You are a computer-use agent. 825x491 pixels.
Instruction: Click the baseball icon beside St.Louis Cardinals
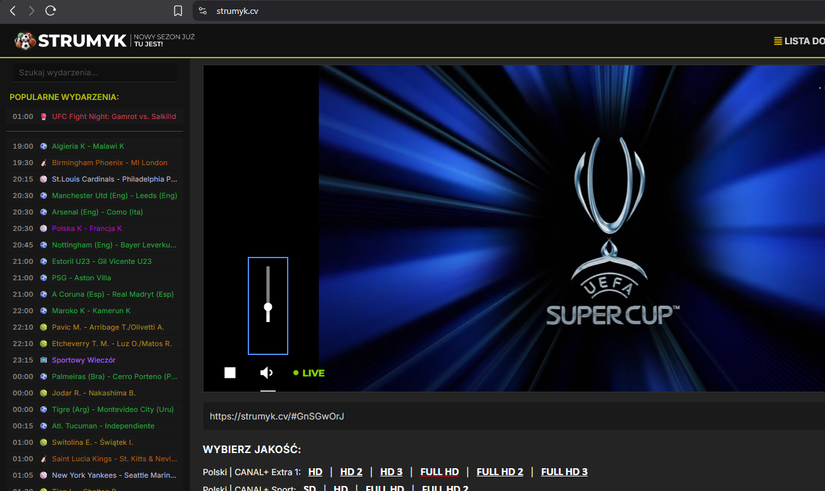pyautogui.click(x=44, y=179)
